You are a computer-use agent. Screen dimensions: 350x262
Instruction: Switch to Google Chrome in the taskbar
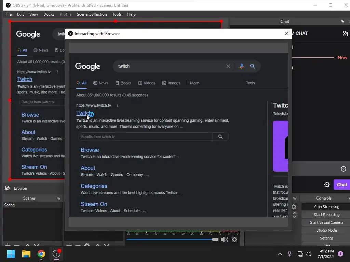pyautogui.click(x=41, y=254)
